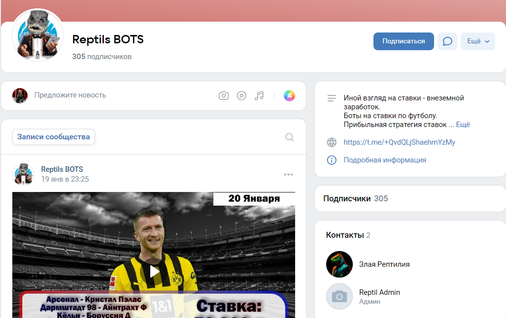This screenshot has height=318, width=506.
Task: Open the t.me community link
Action: pos(399,142)
